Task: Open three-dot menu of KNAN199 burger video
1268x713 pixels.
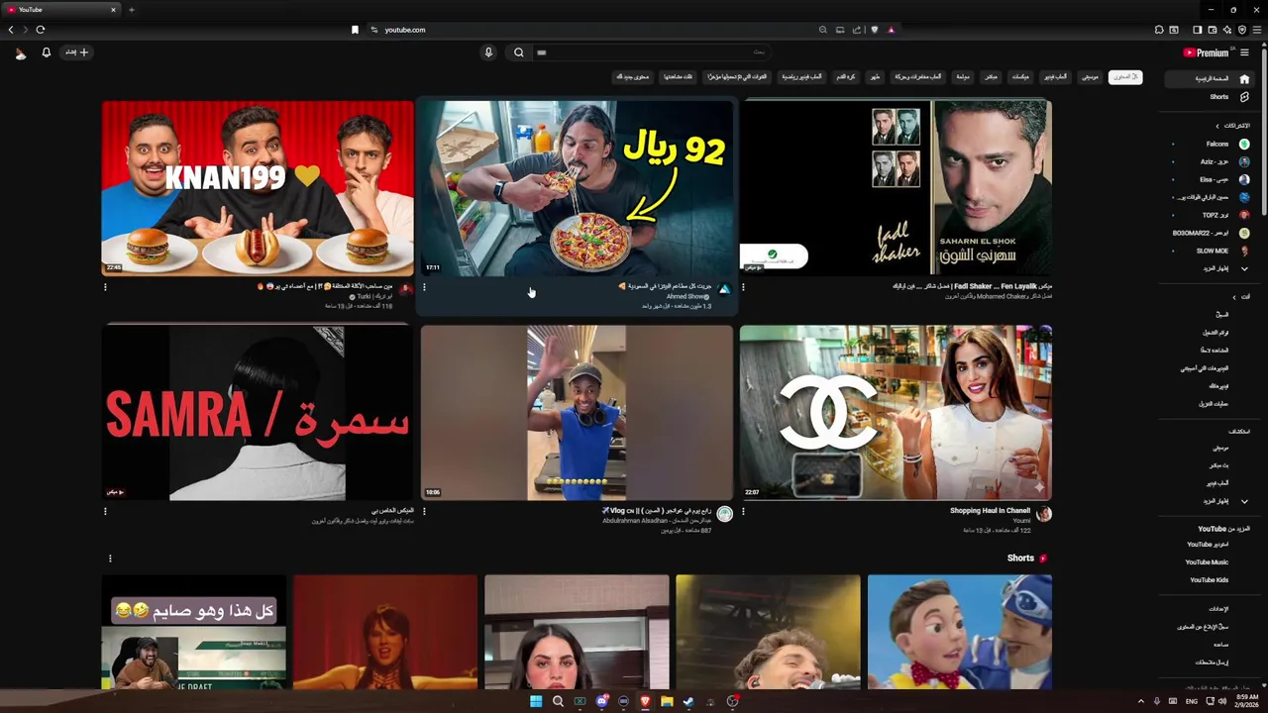Action: pos(105,287)
